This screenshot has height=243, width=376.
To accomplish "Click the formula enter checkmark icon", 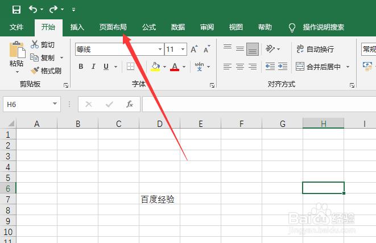I will pos(109,104).
